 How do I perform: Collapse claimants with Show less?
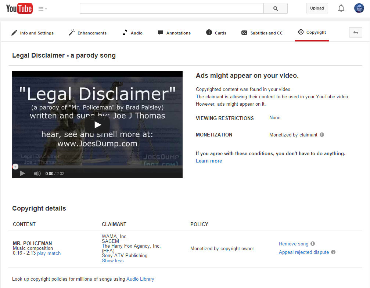pos(112,260)
